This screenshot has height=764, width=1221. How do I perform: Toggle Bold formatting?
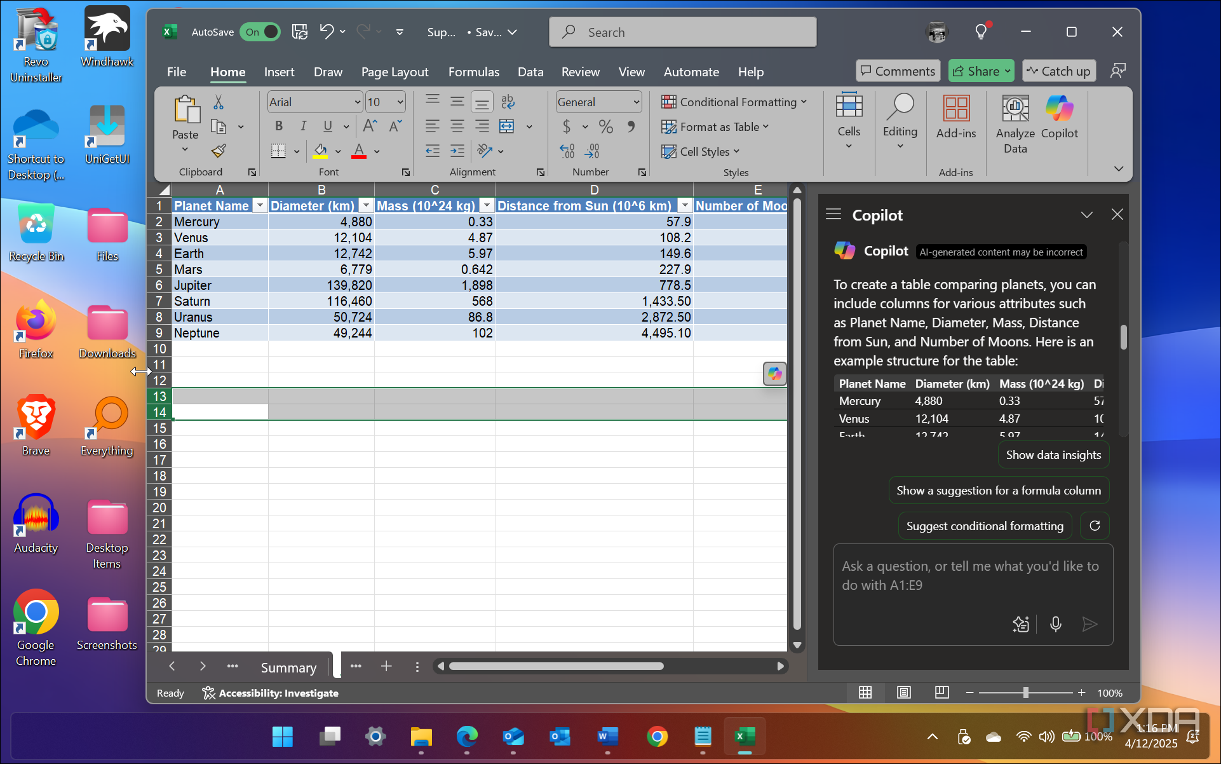click(278, 126)
